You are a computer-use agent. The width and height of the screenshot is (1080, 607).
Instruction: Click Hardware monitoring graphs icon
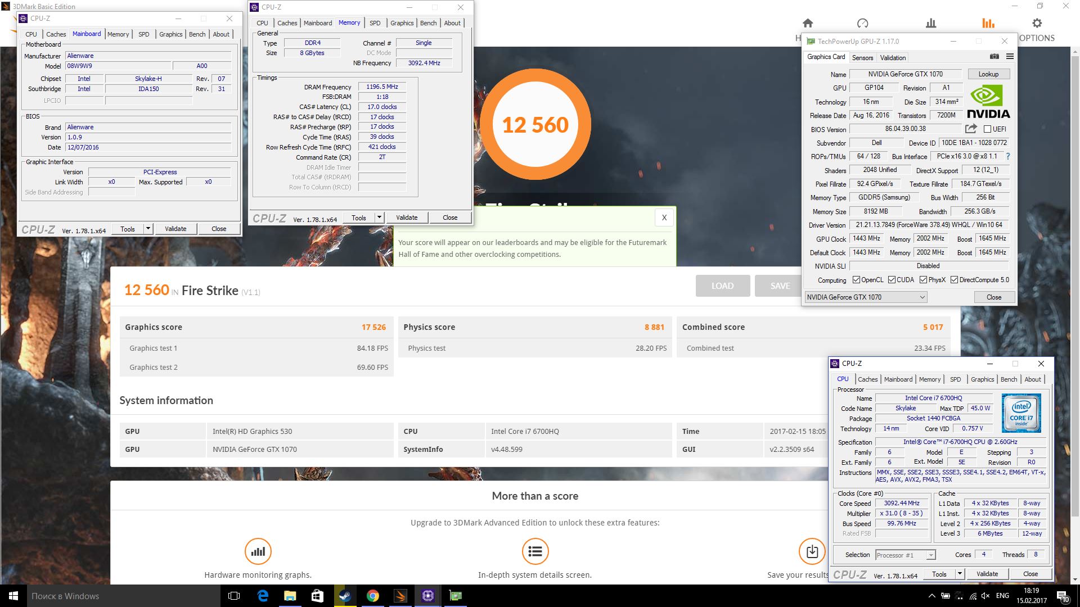(258, 551)
